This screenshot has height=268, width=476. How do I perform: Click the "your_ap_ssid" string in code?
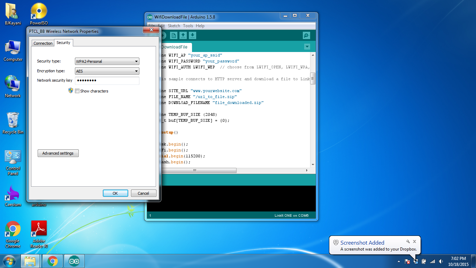coord(205,55)
